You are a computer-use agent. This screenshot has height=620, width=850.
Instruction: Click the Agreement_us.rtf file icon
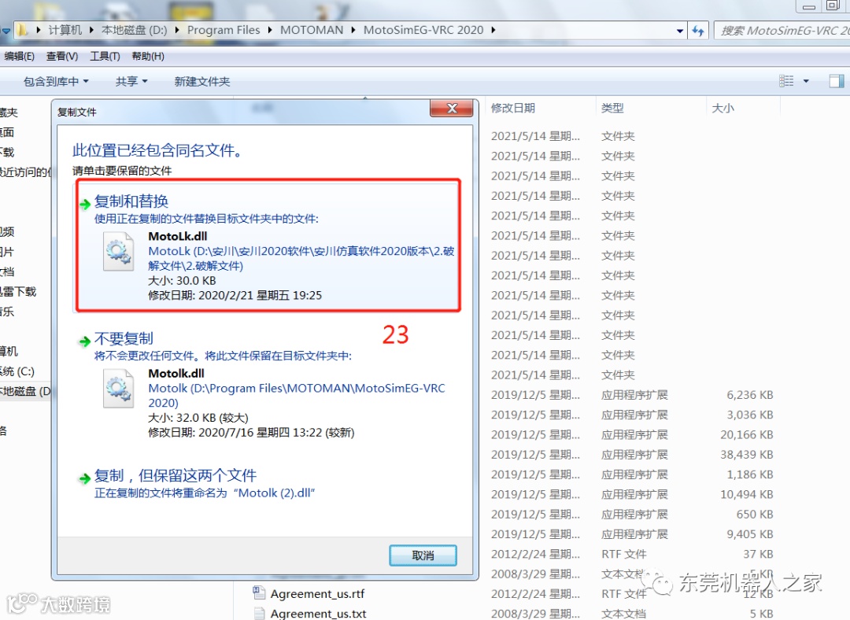pos(259,593)
